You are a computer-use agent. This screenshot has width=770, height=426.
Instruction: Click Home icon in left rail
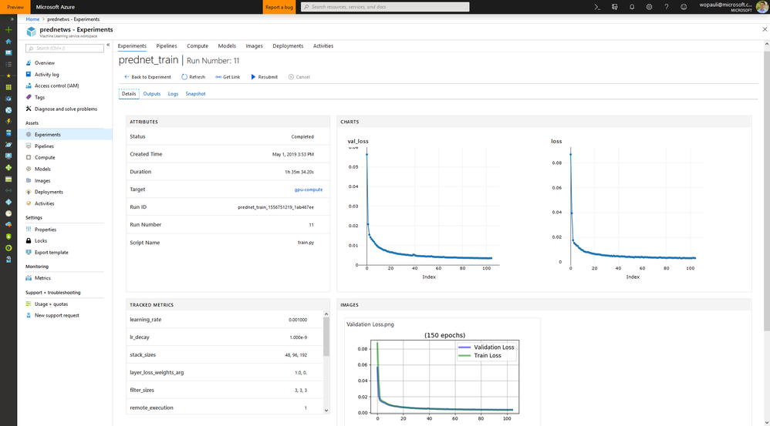[x=8, y=41]
